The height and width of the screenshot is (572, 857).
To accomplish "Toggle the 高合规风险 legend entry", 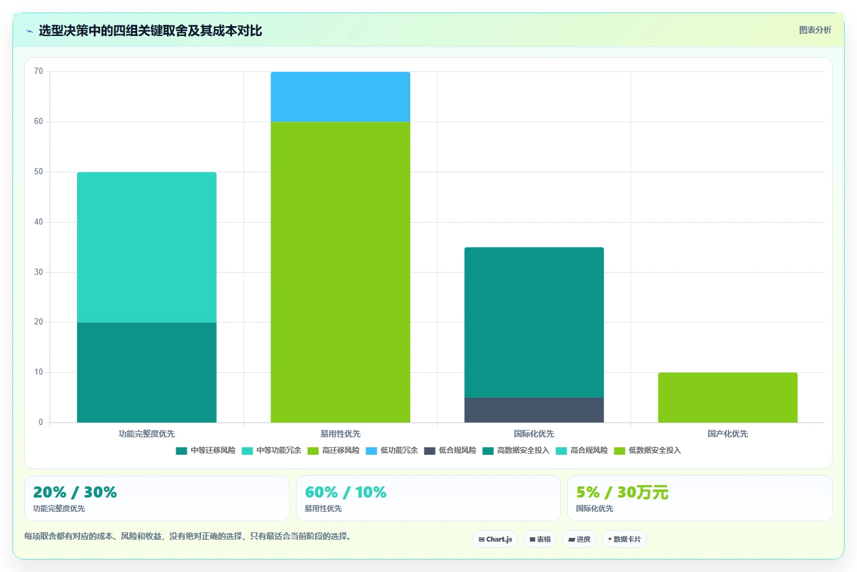I will coord(581,450).
